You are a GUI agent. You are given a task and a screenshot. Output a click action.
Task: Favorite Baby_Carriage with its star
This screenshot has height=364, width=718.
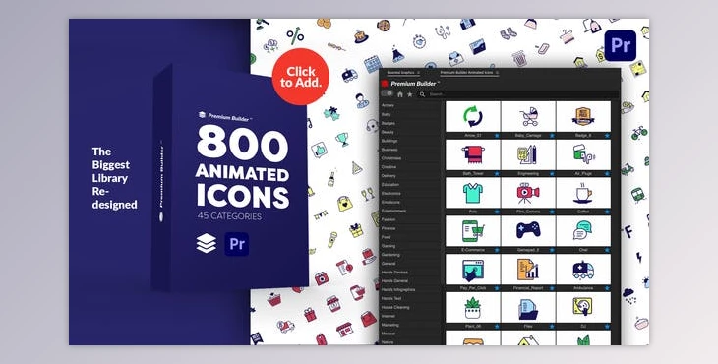pos(552,136)
